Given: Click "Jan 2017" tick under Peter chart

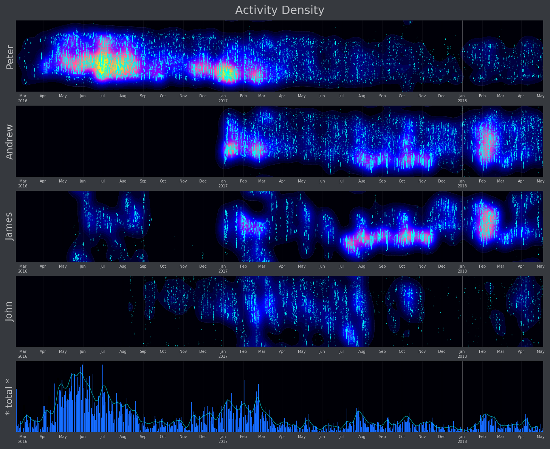Looking at the screenshot, I should (223, 98).
